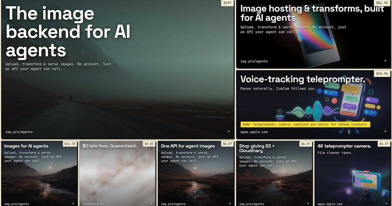Screen dimensions: 392x206
Task: Click "Pause naturally. CueCam follows you." text
Action: coord(278,89)
